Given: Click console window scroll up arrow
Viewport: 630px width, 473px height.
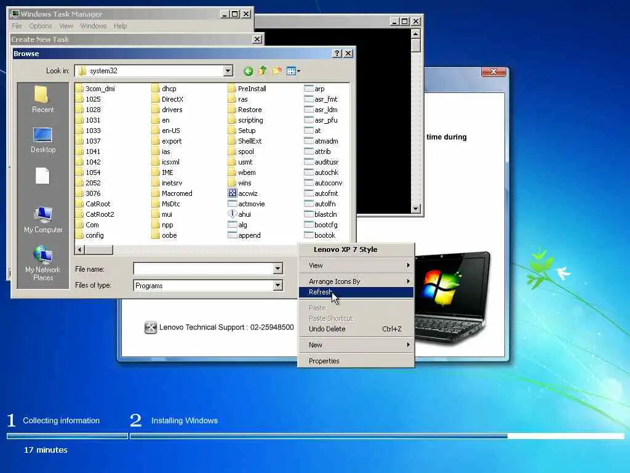Looking at the screenshot, I should pos(416,33).
